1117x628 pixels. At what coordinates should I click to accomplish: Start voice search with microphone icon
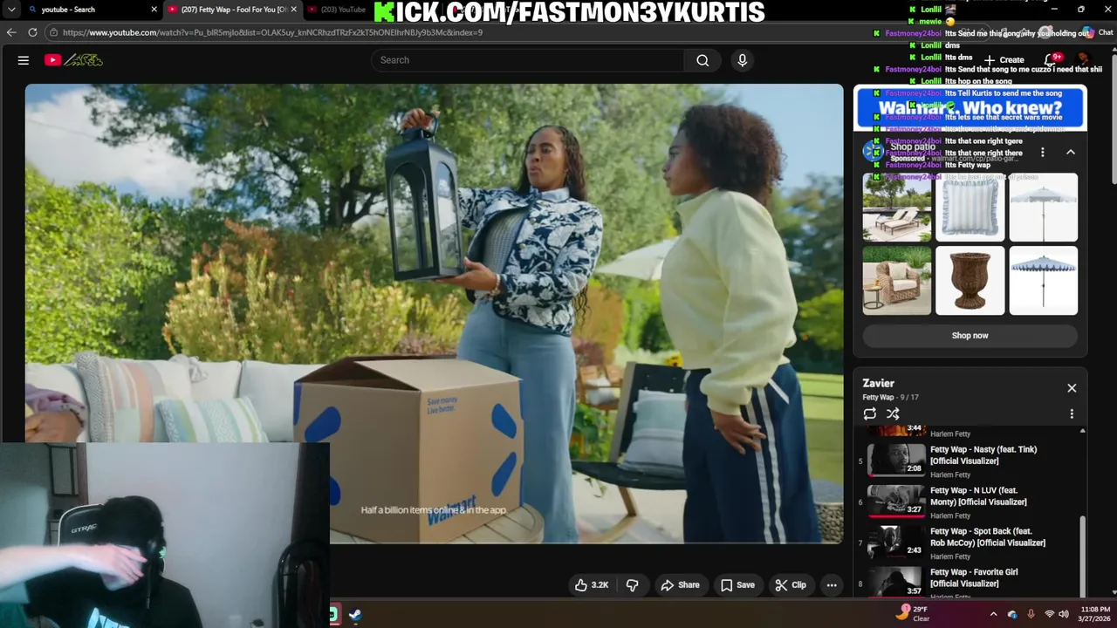point(742,60)
